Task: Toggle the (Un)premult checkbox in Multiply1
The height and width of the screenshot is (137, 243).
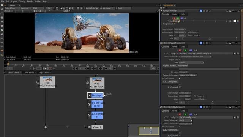Action: [x=174, y=24]
